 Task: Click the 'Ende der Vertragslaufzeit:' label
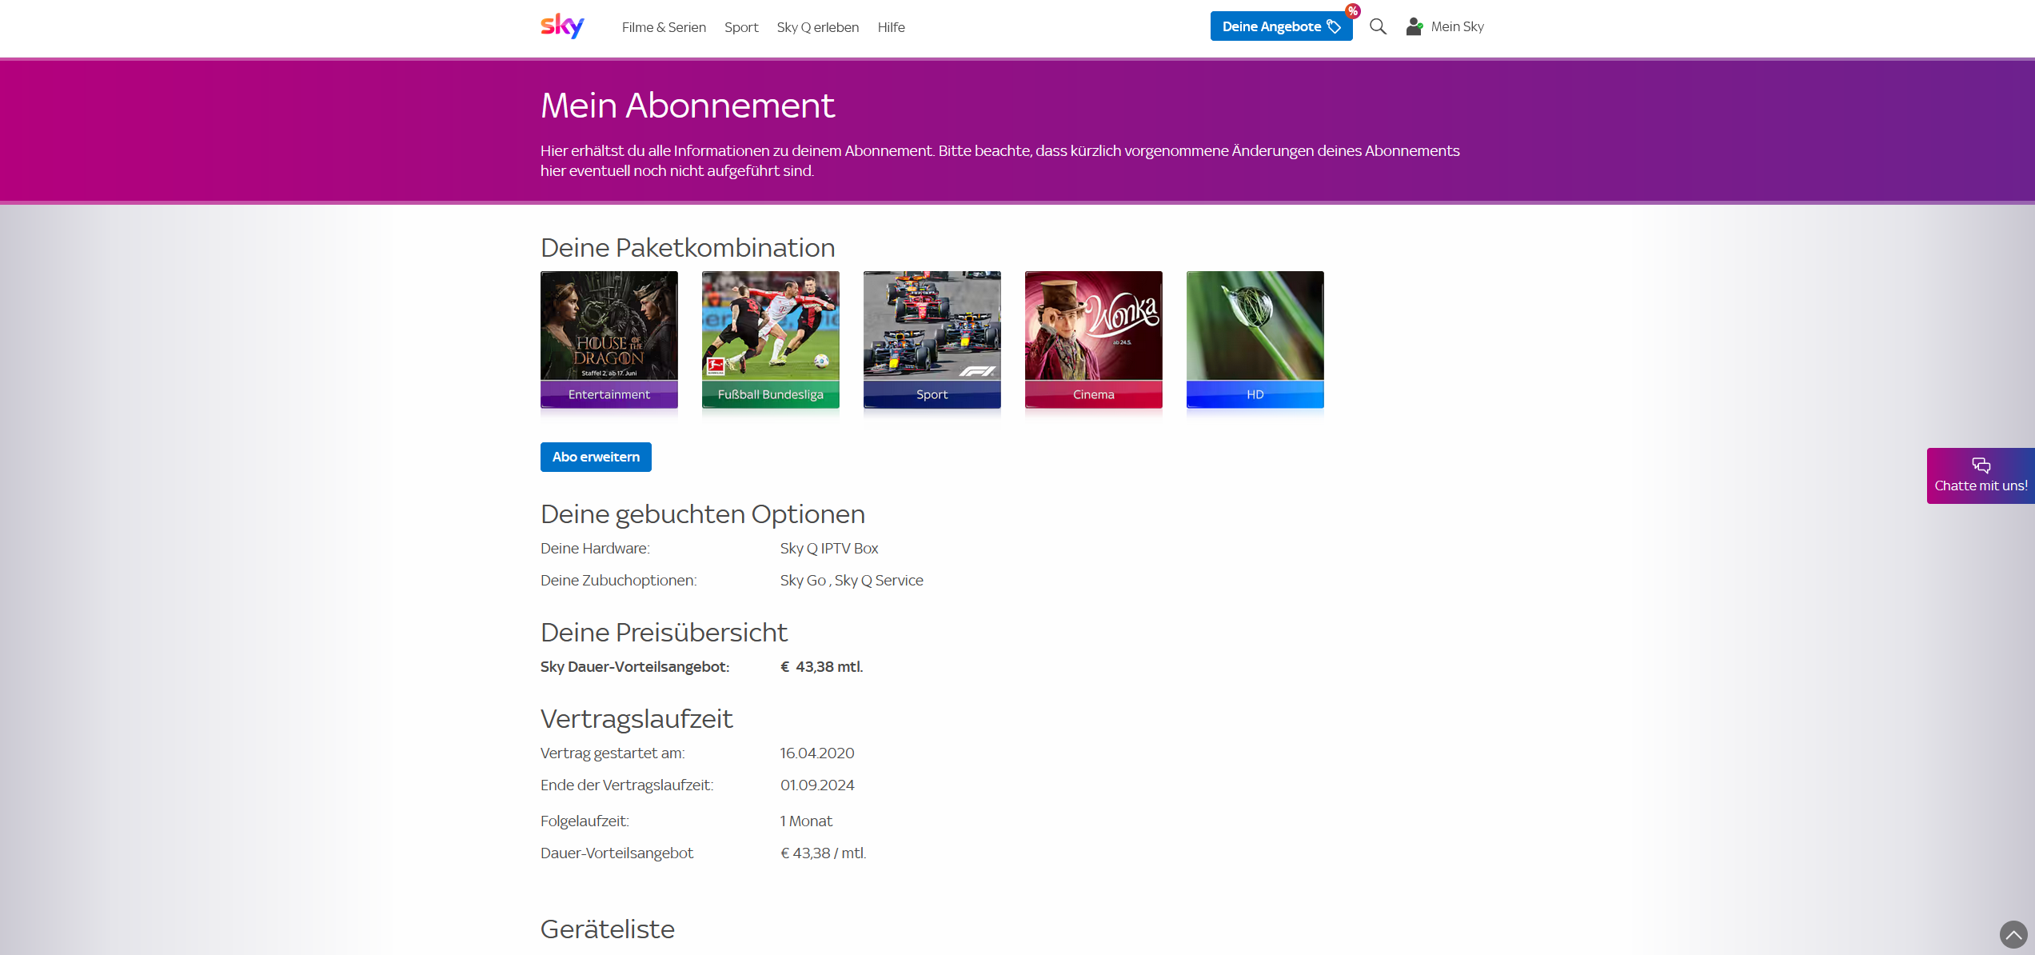627,785
